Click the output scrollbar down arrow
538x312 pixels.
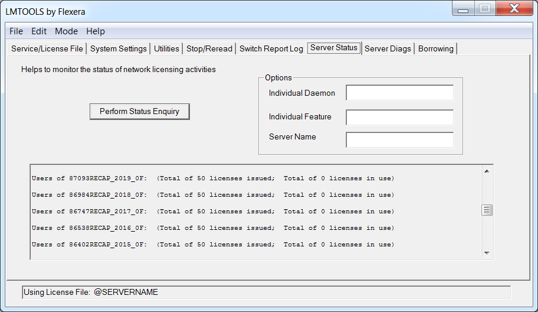[487, 253]
